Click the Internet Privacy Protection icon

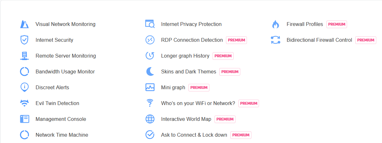click(150, 24)
